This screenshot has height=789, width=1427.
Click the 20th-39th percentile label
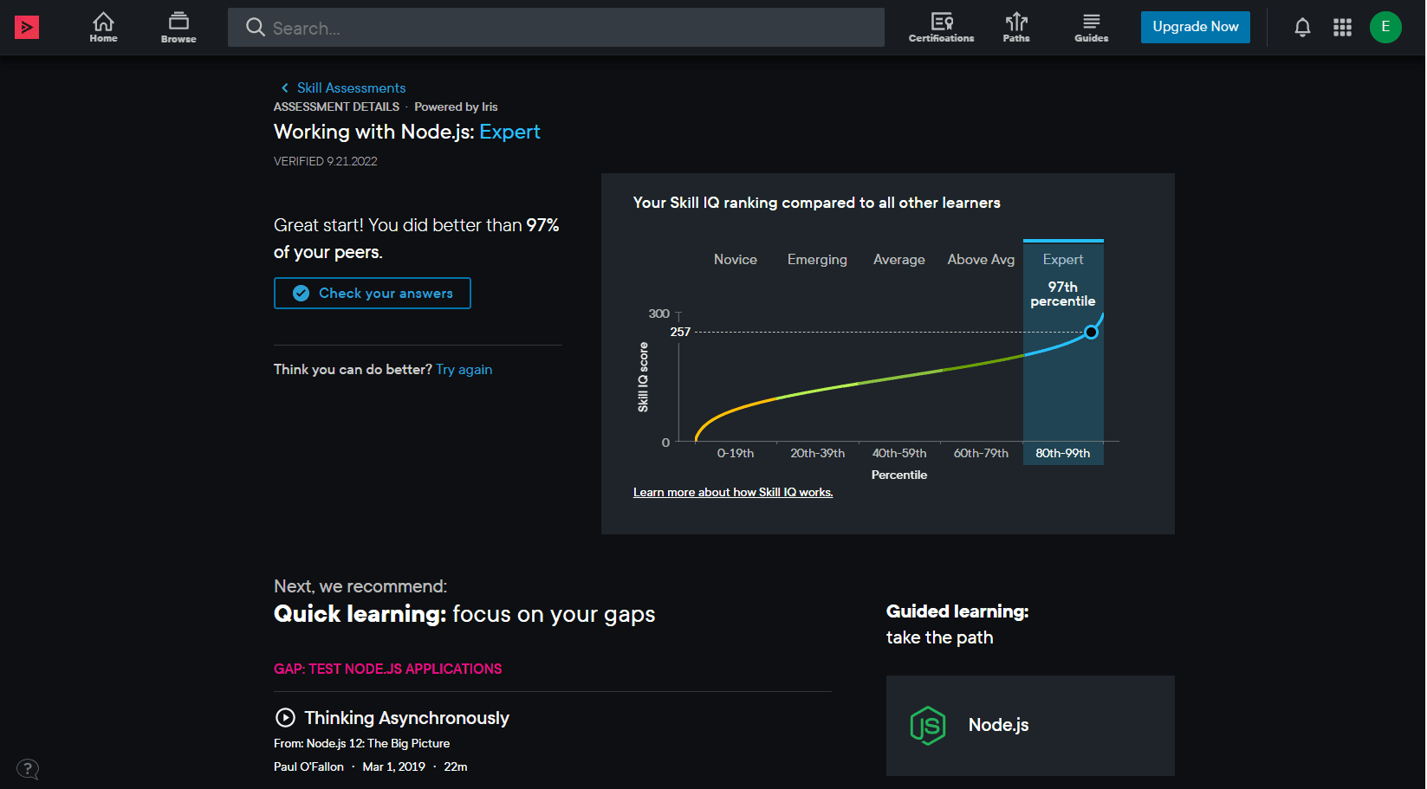[x=817, y=453]
